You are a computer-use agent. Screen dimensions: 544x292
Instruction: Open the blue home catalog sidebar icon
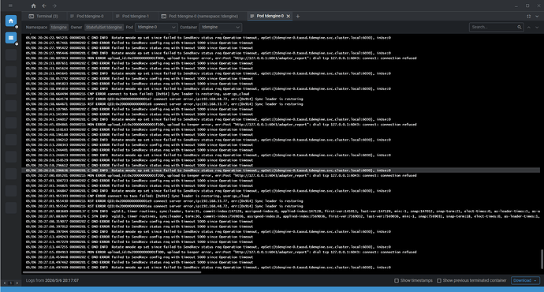11,21
